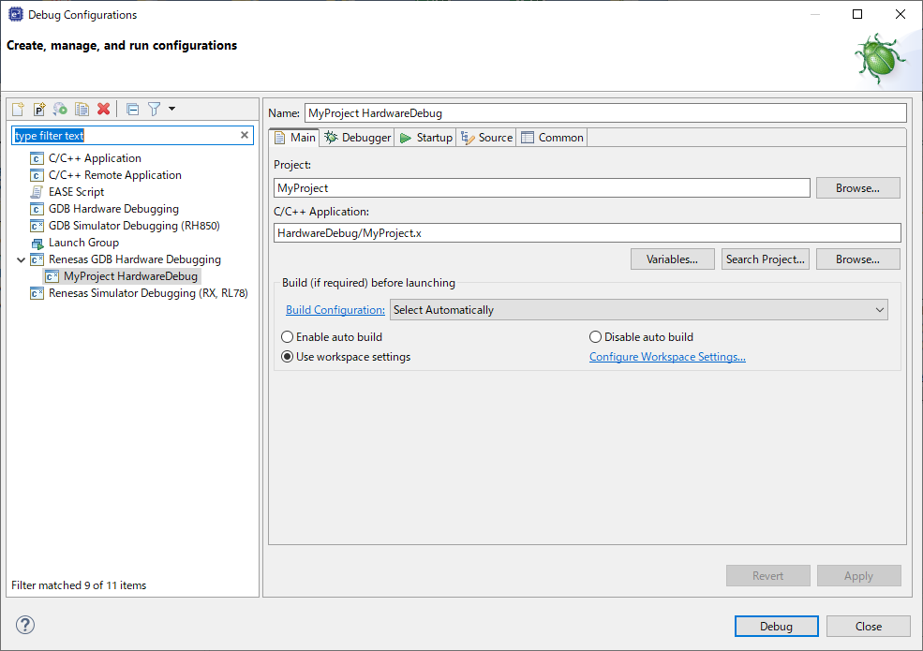
Task: Create a new prototype configuration
Action: pyautogui.click(x=38, y=109)
